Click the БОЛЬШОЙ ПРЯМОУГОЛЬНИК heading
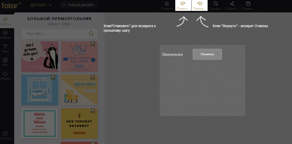This screenshot has width=292, height=144. 59,19
